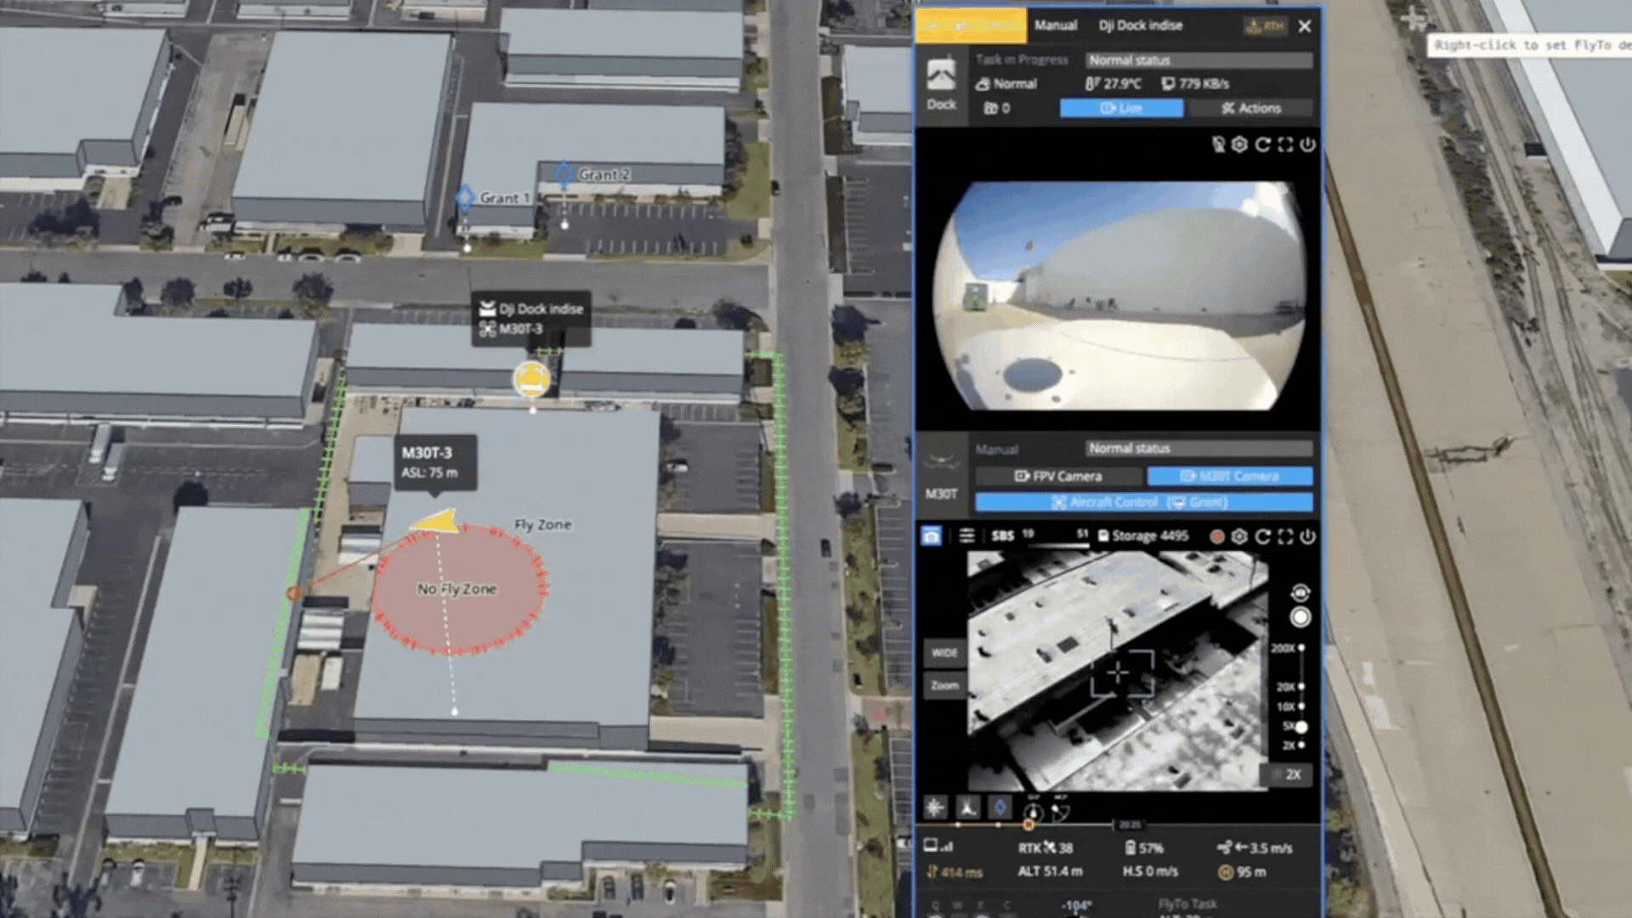Open dock camera settings gear icon

coord(1239,144)
